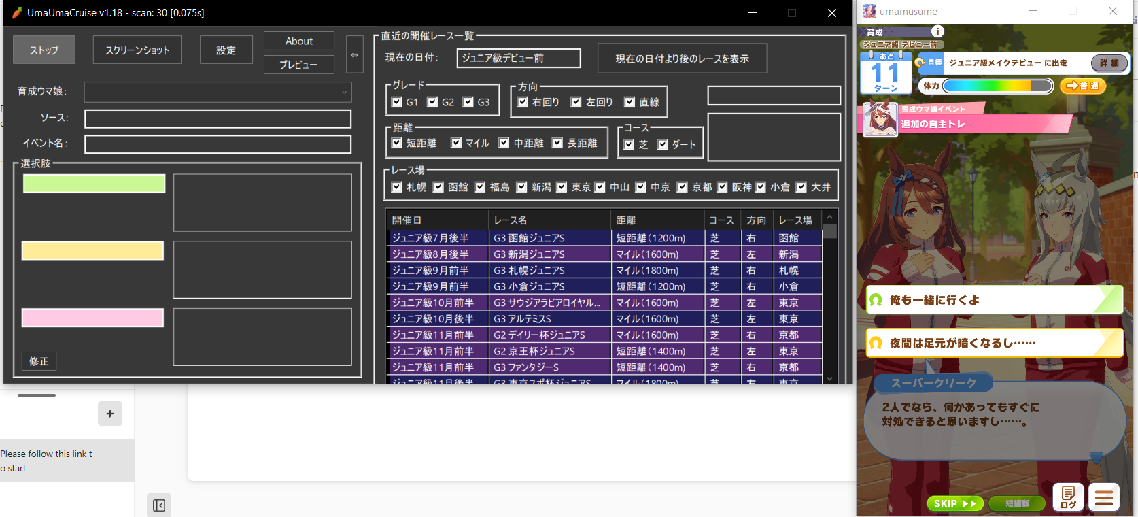Viewport: 1138px width, 517px height.
Task: Sort by the 距離 column header
Action: coord(658,220)
